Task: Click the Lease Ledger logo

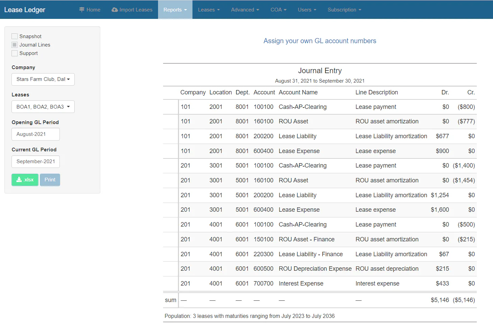Action: tap(24, 10)
